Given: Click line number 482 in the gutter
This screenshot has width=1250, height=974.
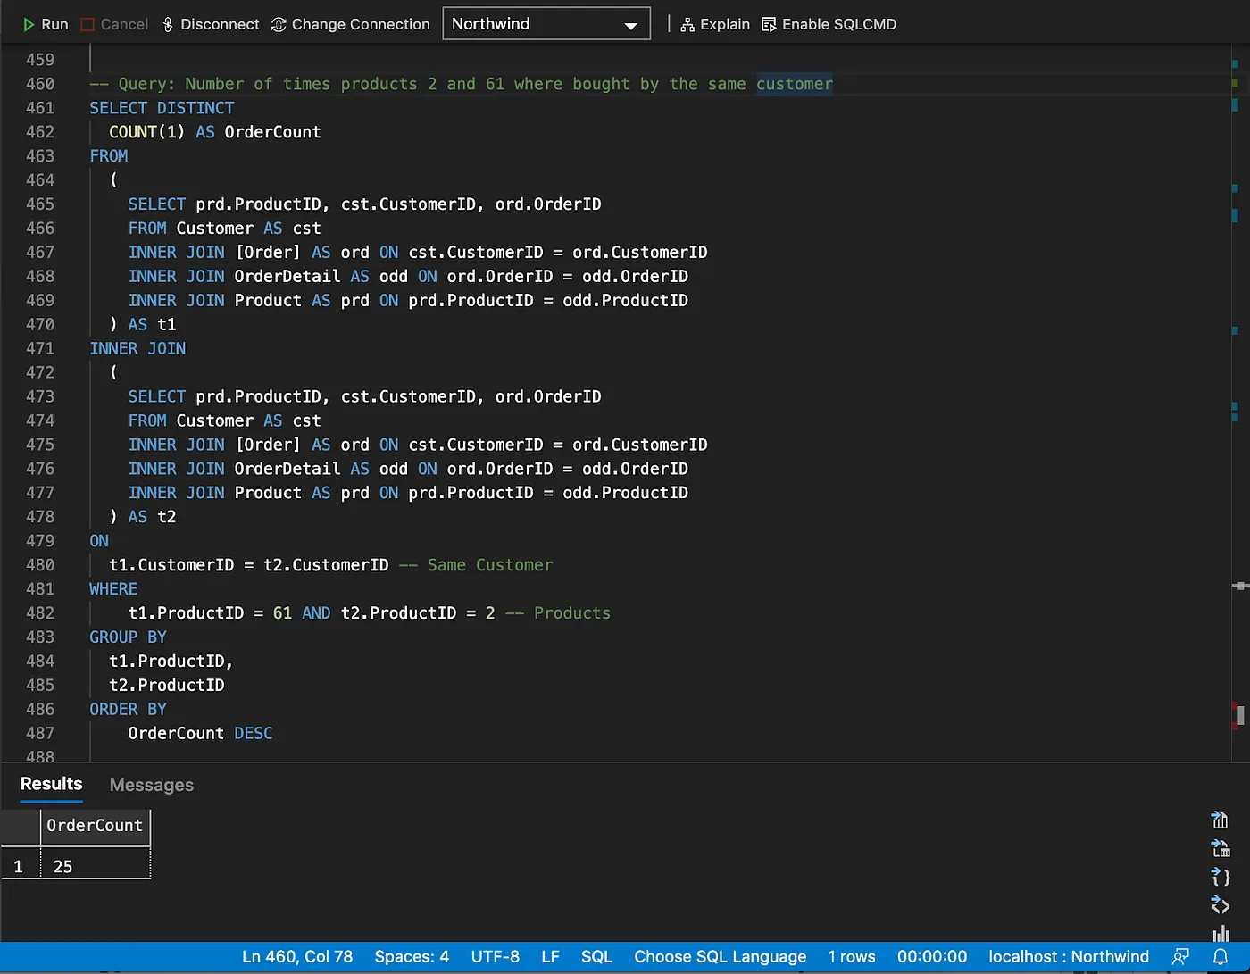Looking at the screenshot, I should click(40, 613).
